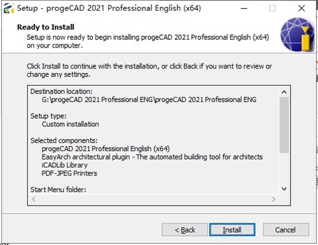Viewport: 318px width, 245px height.
Task: Click summary scroll up arrow
Action: [284, 92]
